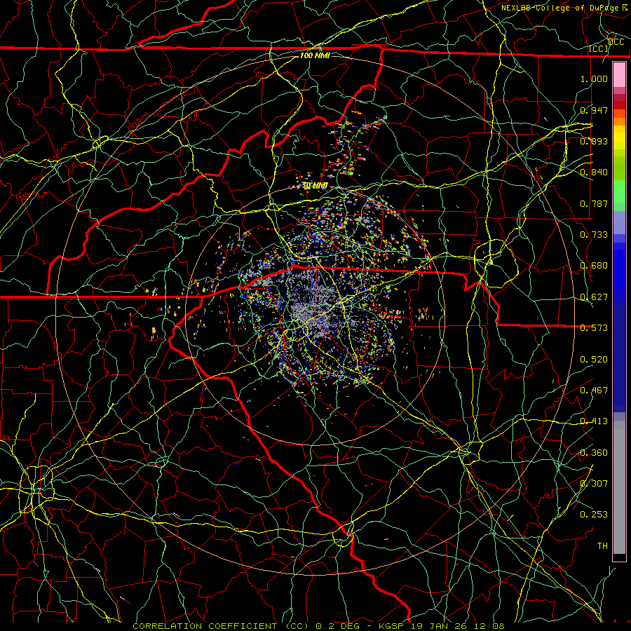Click the 0.413 scale value
The height and width of the screenshot is (631, 631).
(594, 421)
